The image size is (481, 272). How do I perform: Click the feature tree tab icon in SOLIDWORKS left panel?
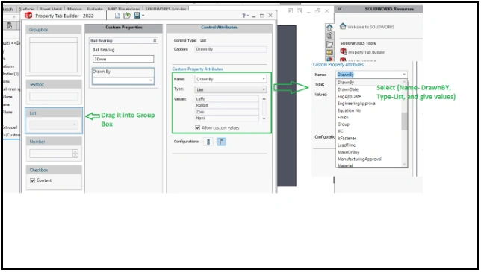(10, 25)
